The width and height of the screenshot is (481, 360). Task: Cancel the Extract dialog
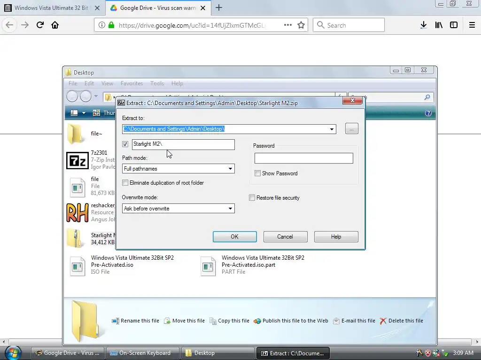285,237
